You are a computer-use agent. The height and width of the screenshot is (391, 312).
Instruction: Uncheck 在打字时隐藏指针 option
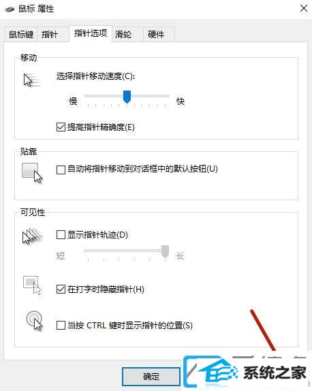click(x=61, y=290)
